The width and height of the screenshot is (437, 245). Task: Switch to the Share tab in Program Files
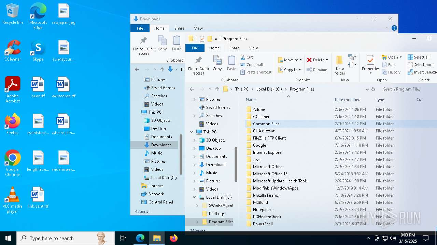234,48
